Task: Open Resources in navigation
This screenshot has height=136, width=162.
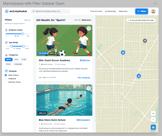Action: (123, 11)
